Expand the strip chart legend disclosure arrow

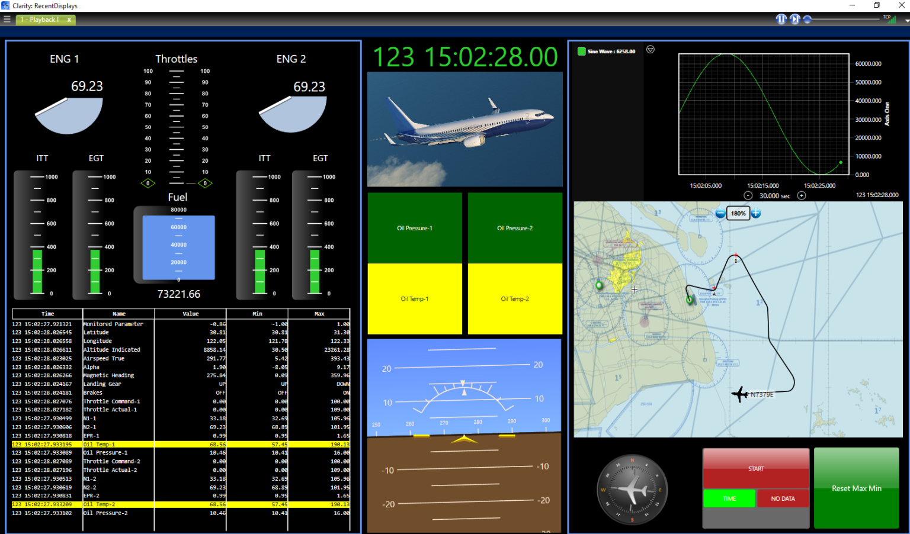coord(651,50)
